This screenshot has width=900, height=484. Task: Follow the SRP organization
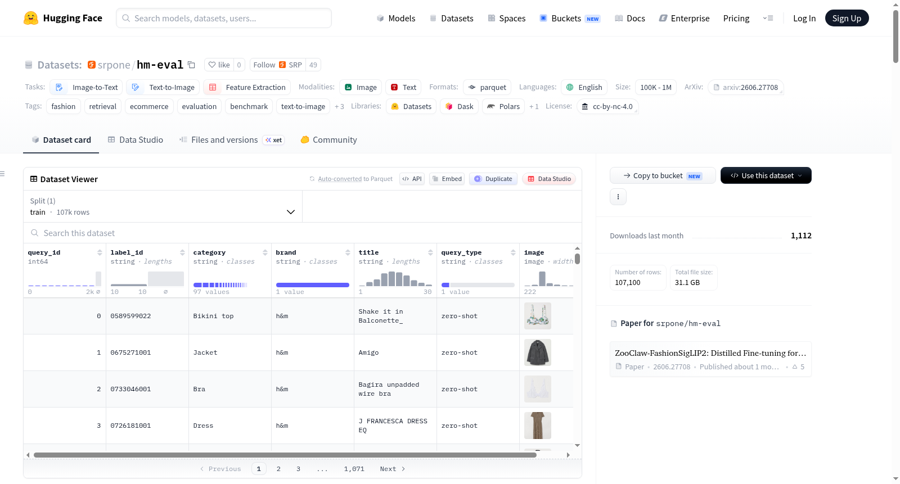277,65
